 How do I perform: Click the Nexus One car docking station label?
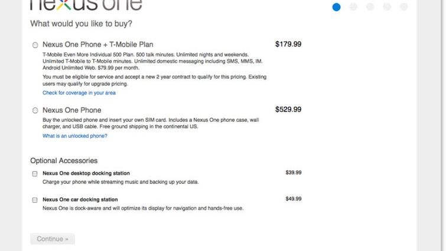[80, 200]
